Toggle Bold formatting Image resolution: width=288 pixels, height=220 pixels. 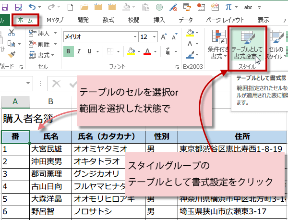pos(69,51)
